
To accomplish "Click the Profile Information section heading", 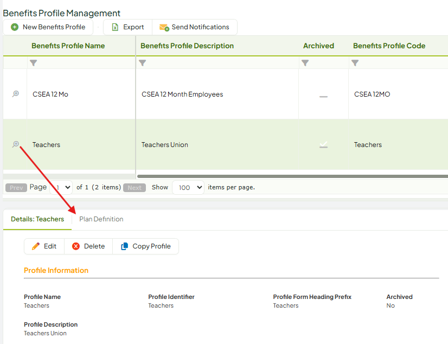I will [x=56, y=270].
